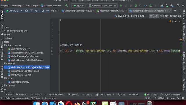The image size is (186, 105).
Task: Toggle the Resource Manager tool window
Action: coord(2,50)
